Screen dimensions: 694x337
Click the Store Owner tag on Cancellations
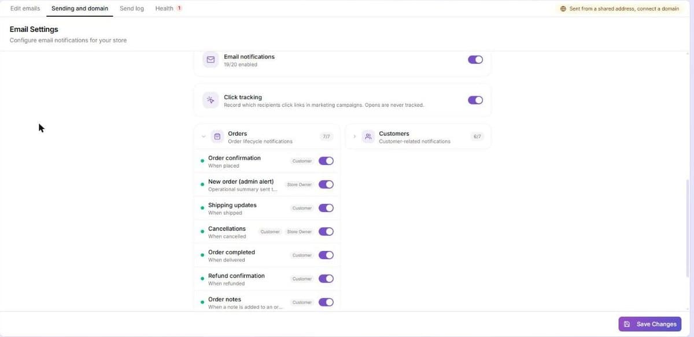click(300, 232)
